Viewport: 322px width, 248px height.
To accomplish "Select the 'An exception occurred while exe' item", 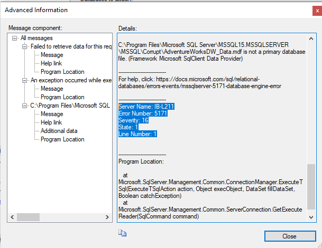I will (x=71, y=80).
